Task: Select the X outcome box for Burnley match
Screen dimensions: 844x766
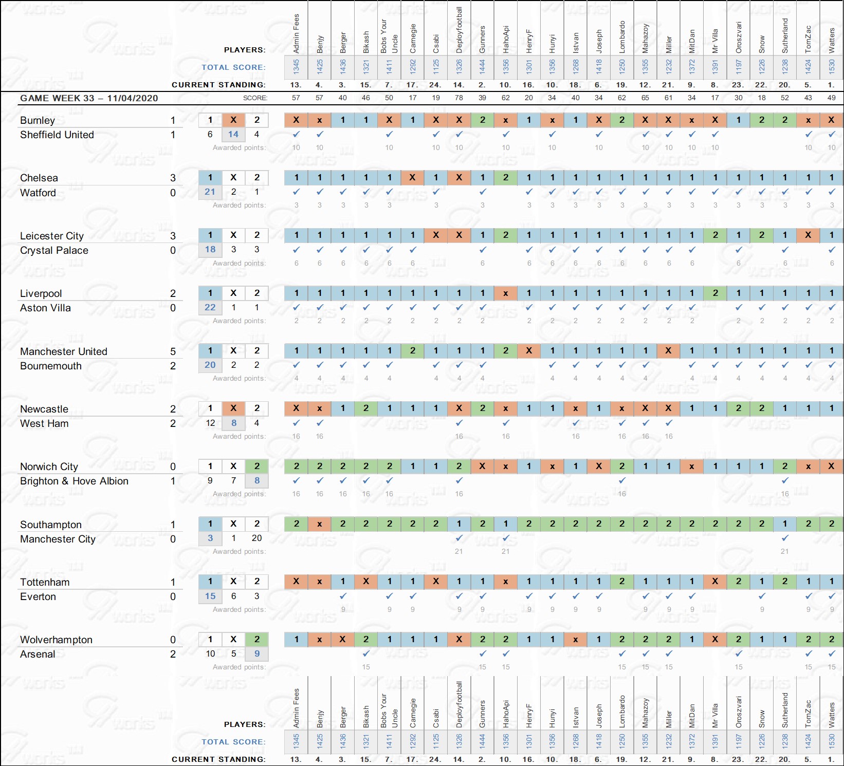Action: click(x=233, y=120)
